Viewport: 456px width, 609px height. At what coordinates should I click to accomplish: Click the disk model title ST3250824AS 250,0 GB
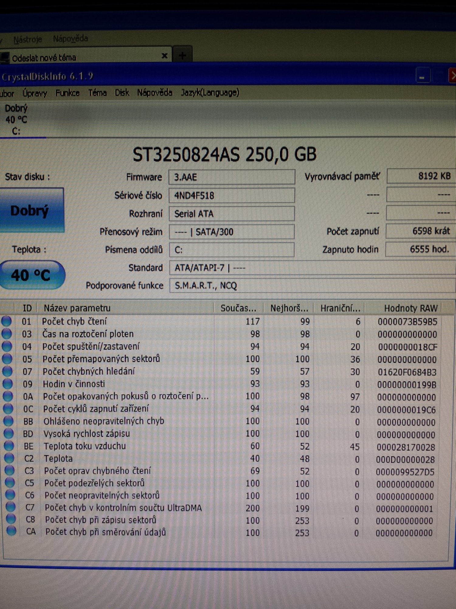coord(225,154)
